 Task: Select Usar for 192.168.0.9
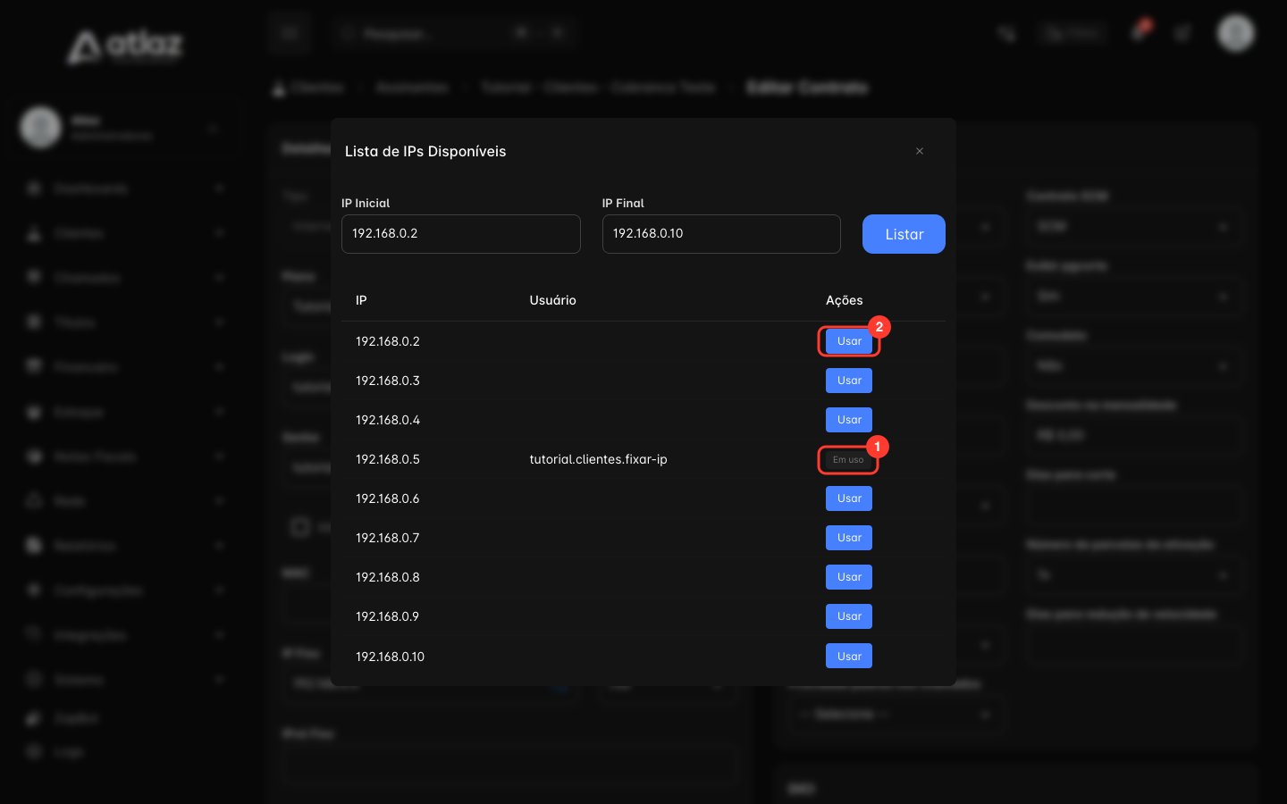(849, 616)
